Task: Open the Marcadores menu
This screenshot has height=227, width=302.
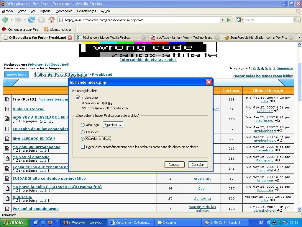Action: [64, 11]
